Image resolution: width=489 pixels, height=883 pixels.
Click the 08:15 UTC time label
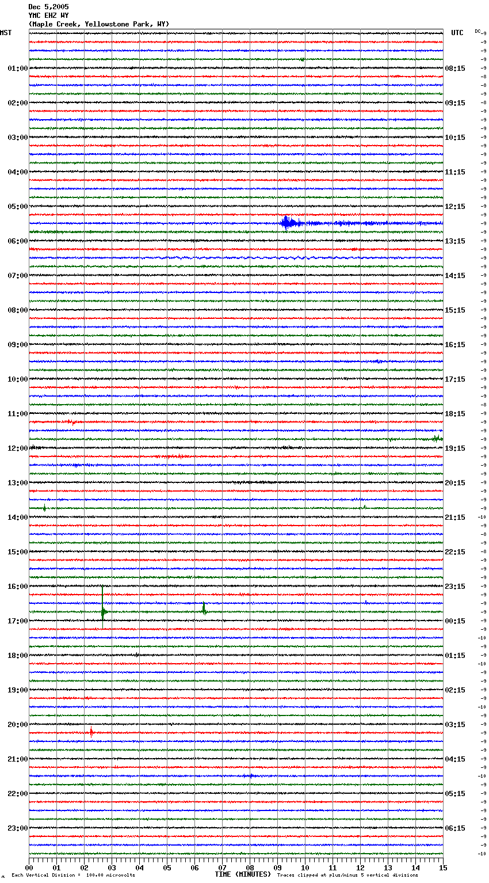tap(455, 68)
